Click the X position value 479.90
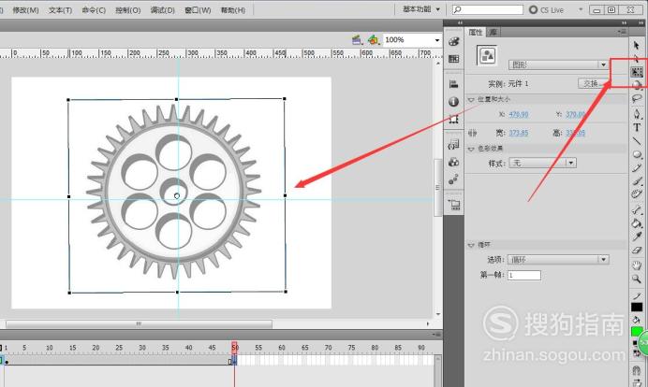 pyautogui.click(x=519, y=114)
